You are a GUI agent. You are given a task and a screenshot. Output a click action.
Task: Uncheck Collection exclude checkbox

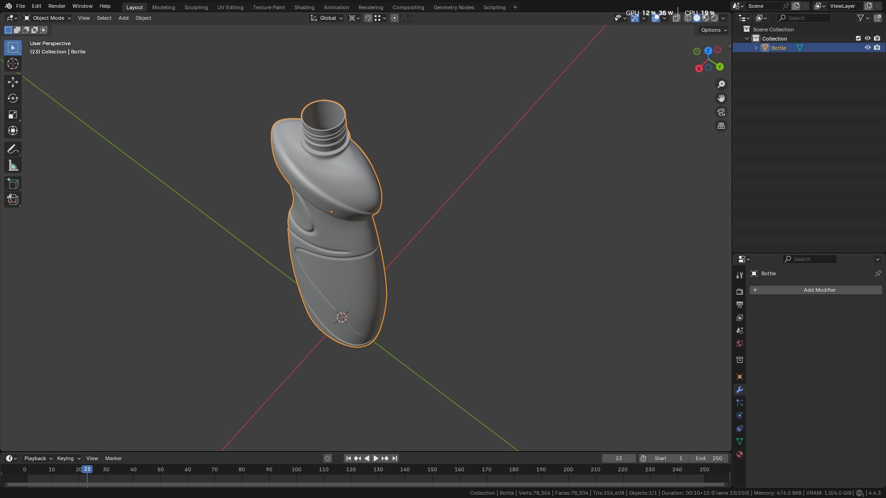[858, 38]
